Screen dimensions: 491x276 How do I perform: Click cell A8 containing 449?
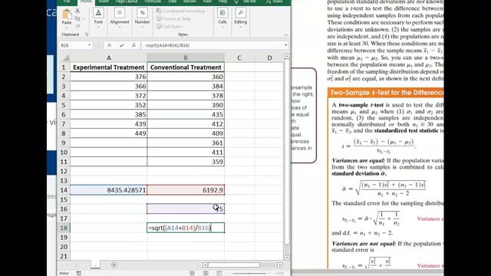click(109, 133)
